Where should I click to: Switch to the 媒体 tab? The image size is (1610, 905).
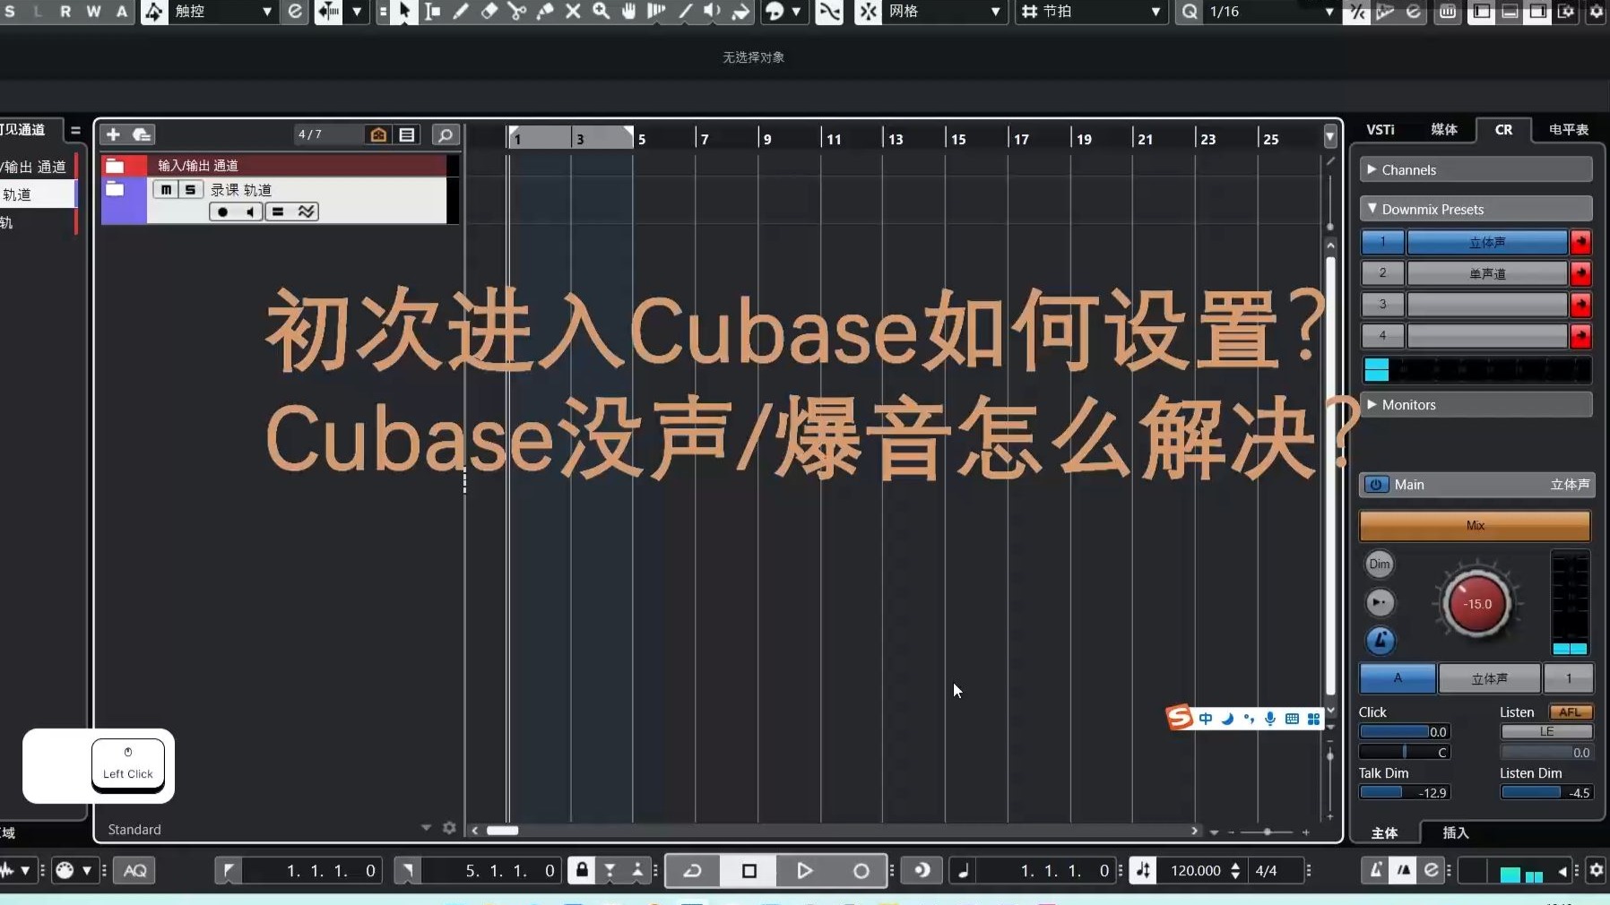pos(1447,130)
